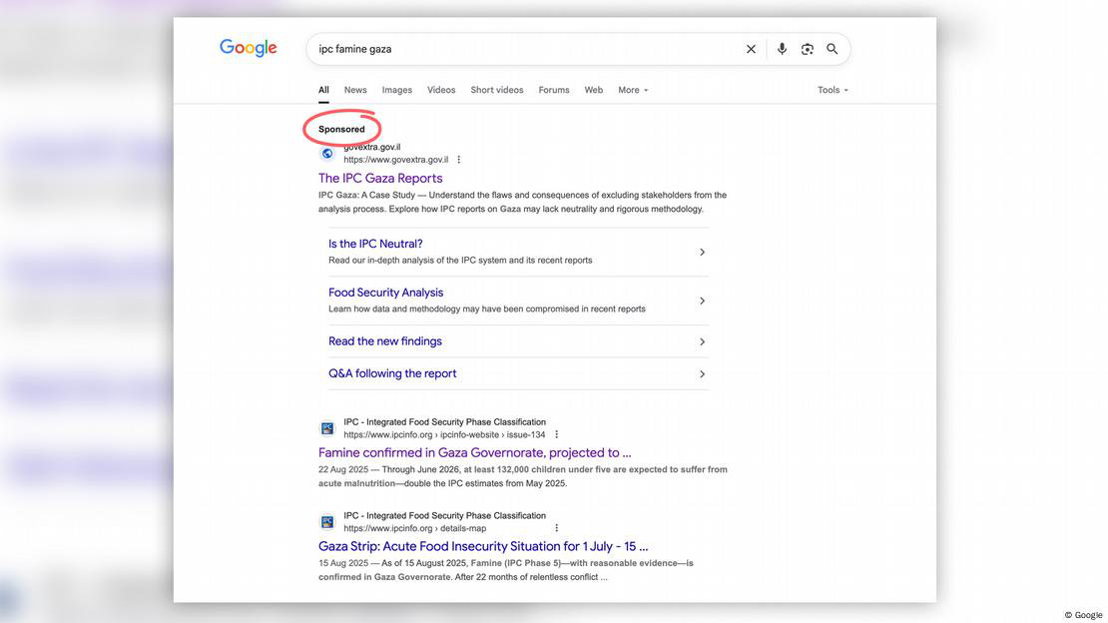Open 'Famine confirmed in Gaza Governorate' result
Image resolution: width=1108 pixels, height=623 pixels.
tap(474, 452)
